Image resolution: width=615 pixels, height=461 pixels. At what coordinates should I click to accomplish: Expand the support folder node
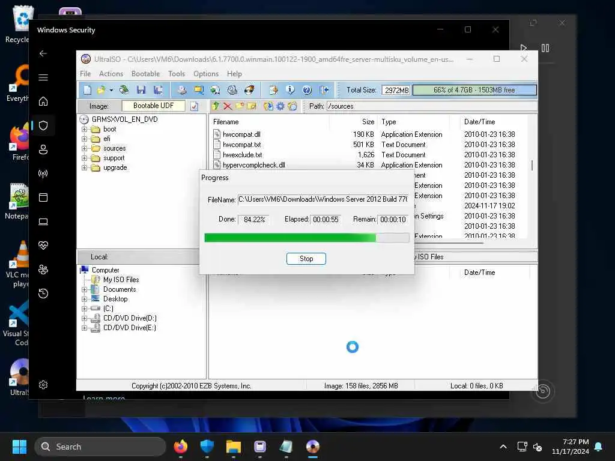click(84, 158)
